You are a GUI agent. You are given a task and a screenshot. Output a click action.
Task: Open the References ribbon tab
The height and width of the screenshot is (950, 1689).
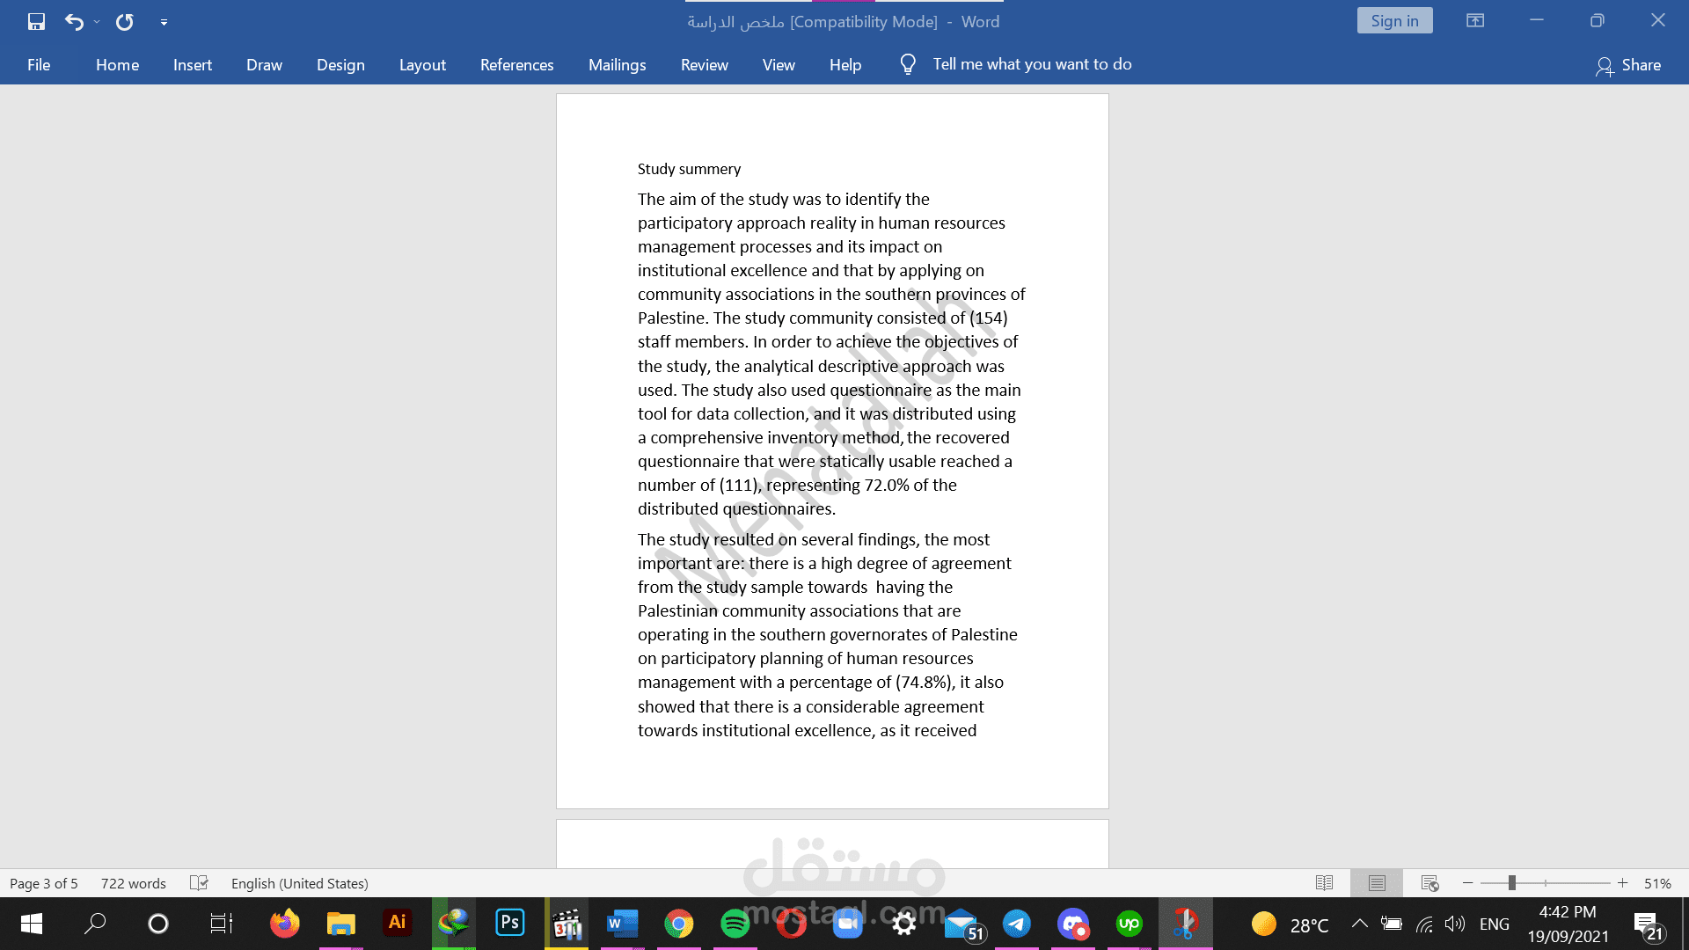coord(516,65)
